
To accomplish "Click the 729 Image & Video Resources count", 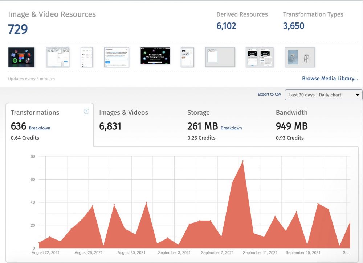I will coord(18,29).
